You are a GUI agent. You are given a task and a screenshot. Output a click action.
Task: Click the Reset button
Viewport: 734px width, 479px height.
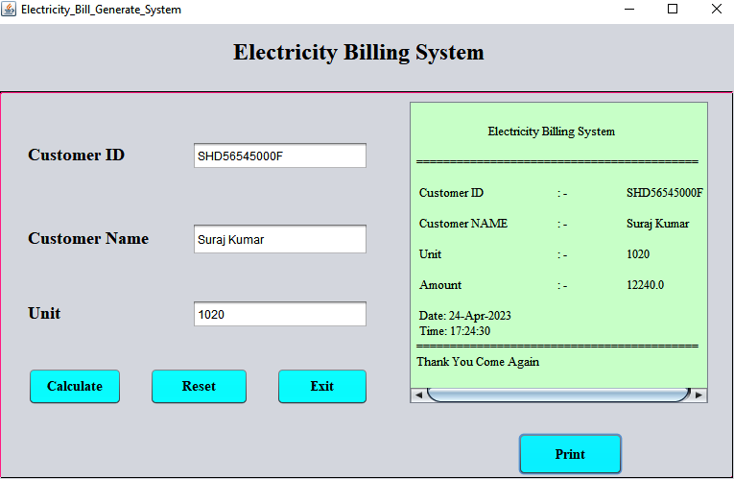[x=199, y=386]
